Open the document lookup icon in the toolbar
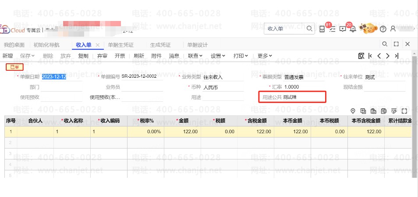 361,56
